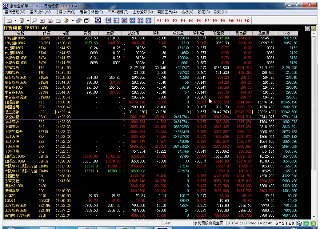Click the F12 shortcut button

point(247,21)
